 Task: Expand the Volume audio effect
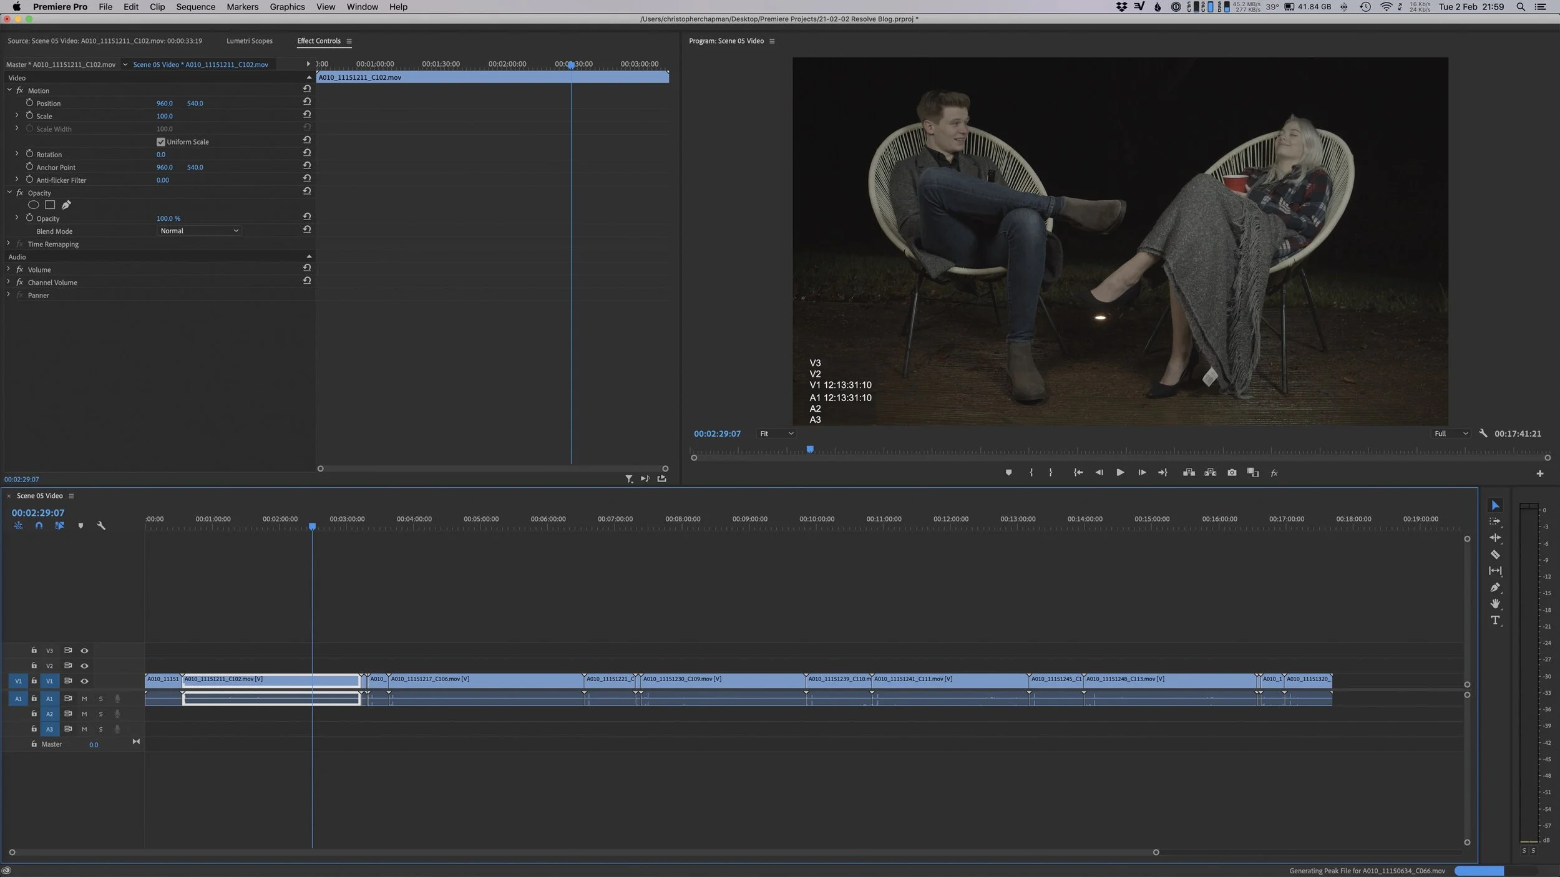9,269
